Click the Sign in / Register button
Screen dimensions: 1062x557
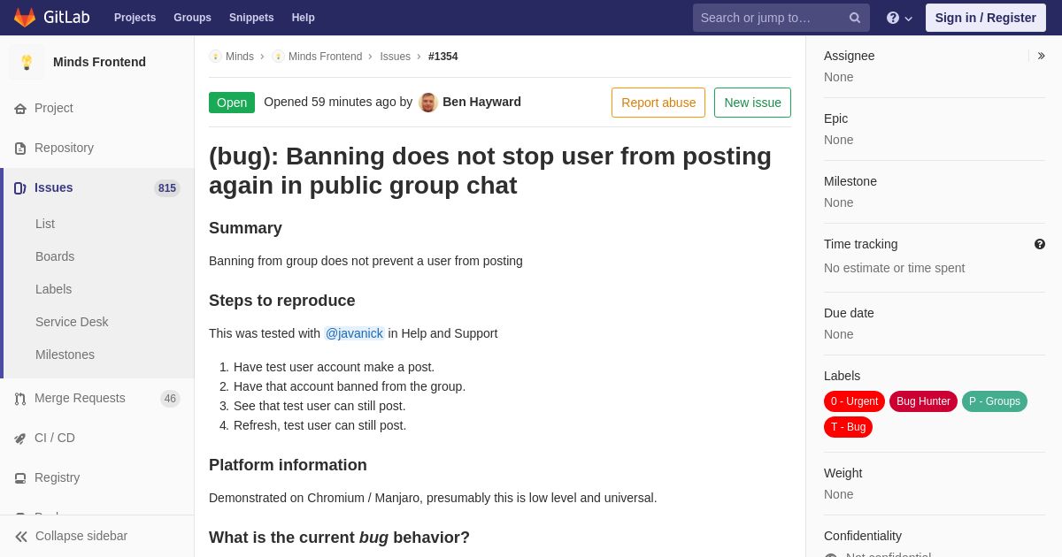coord(986,18)
